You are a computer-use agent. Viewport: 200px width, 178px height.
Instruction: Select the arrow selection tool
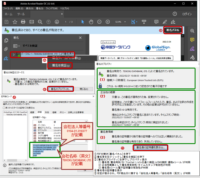coord(83,22)
